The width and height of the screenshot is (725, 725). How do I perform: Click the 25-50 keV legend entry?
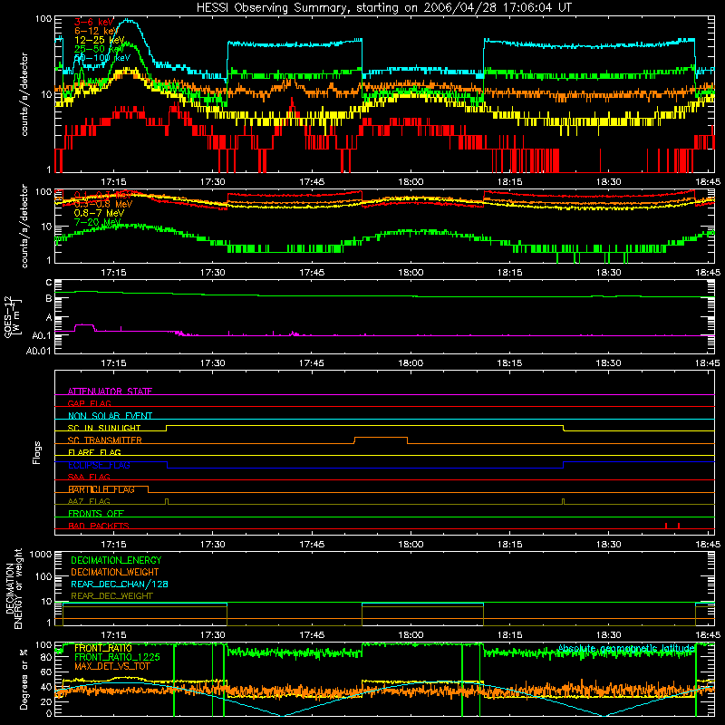[x=100, y=49]
